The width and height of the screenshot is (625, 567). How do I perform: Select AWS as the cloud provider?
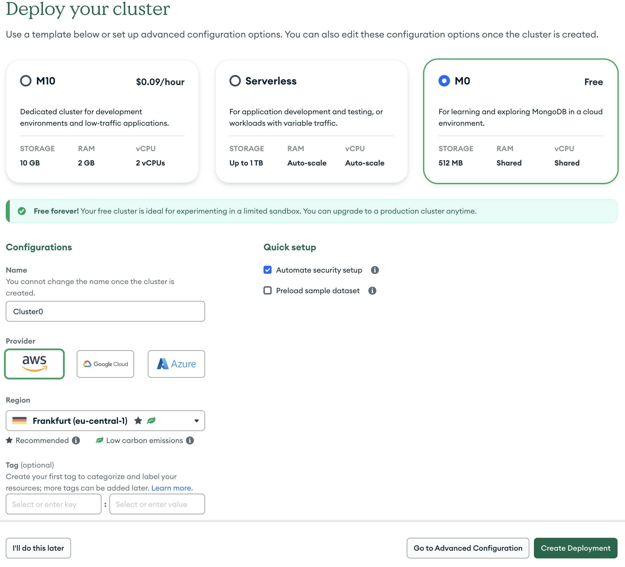point(34,364)
